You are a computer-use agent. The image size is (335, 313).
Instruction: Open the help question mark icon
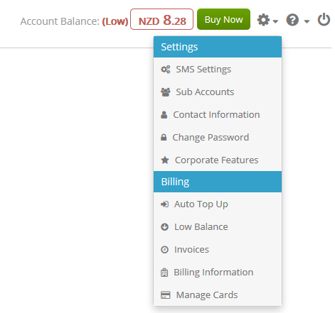point(292,20)
